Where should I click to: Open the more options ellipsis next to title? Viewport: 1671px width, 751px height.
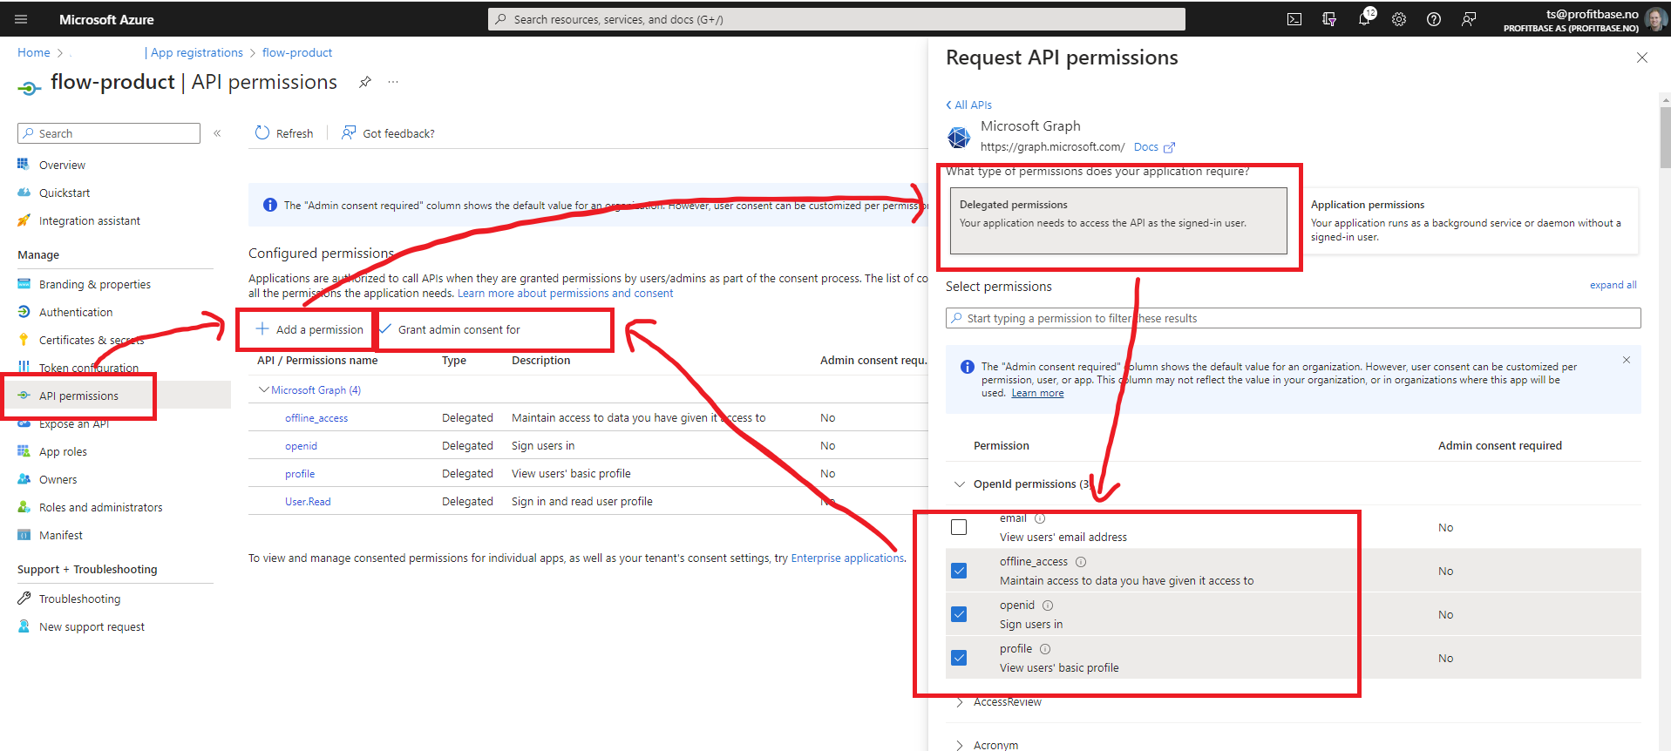point(393,82)
